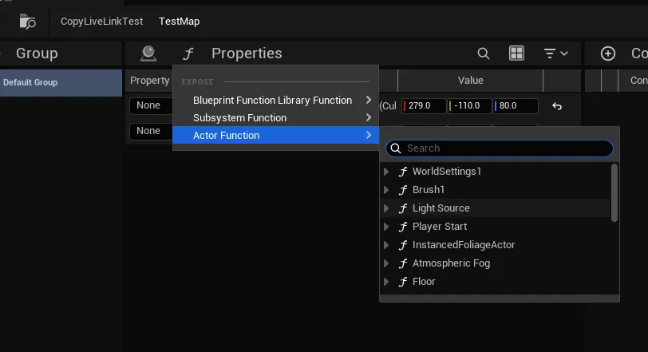Open the filter options dropdown

[x=555, y=53]
